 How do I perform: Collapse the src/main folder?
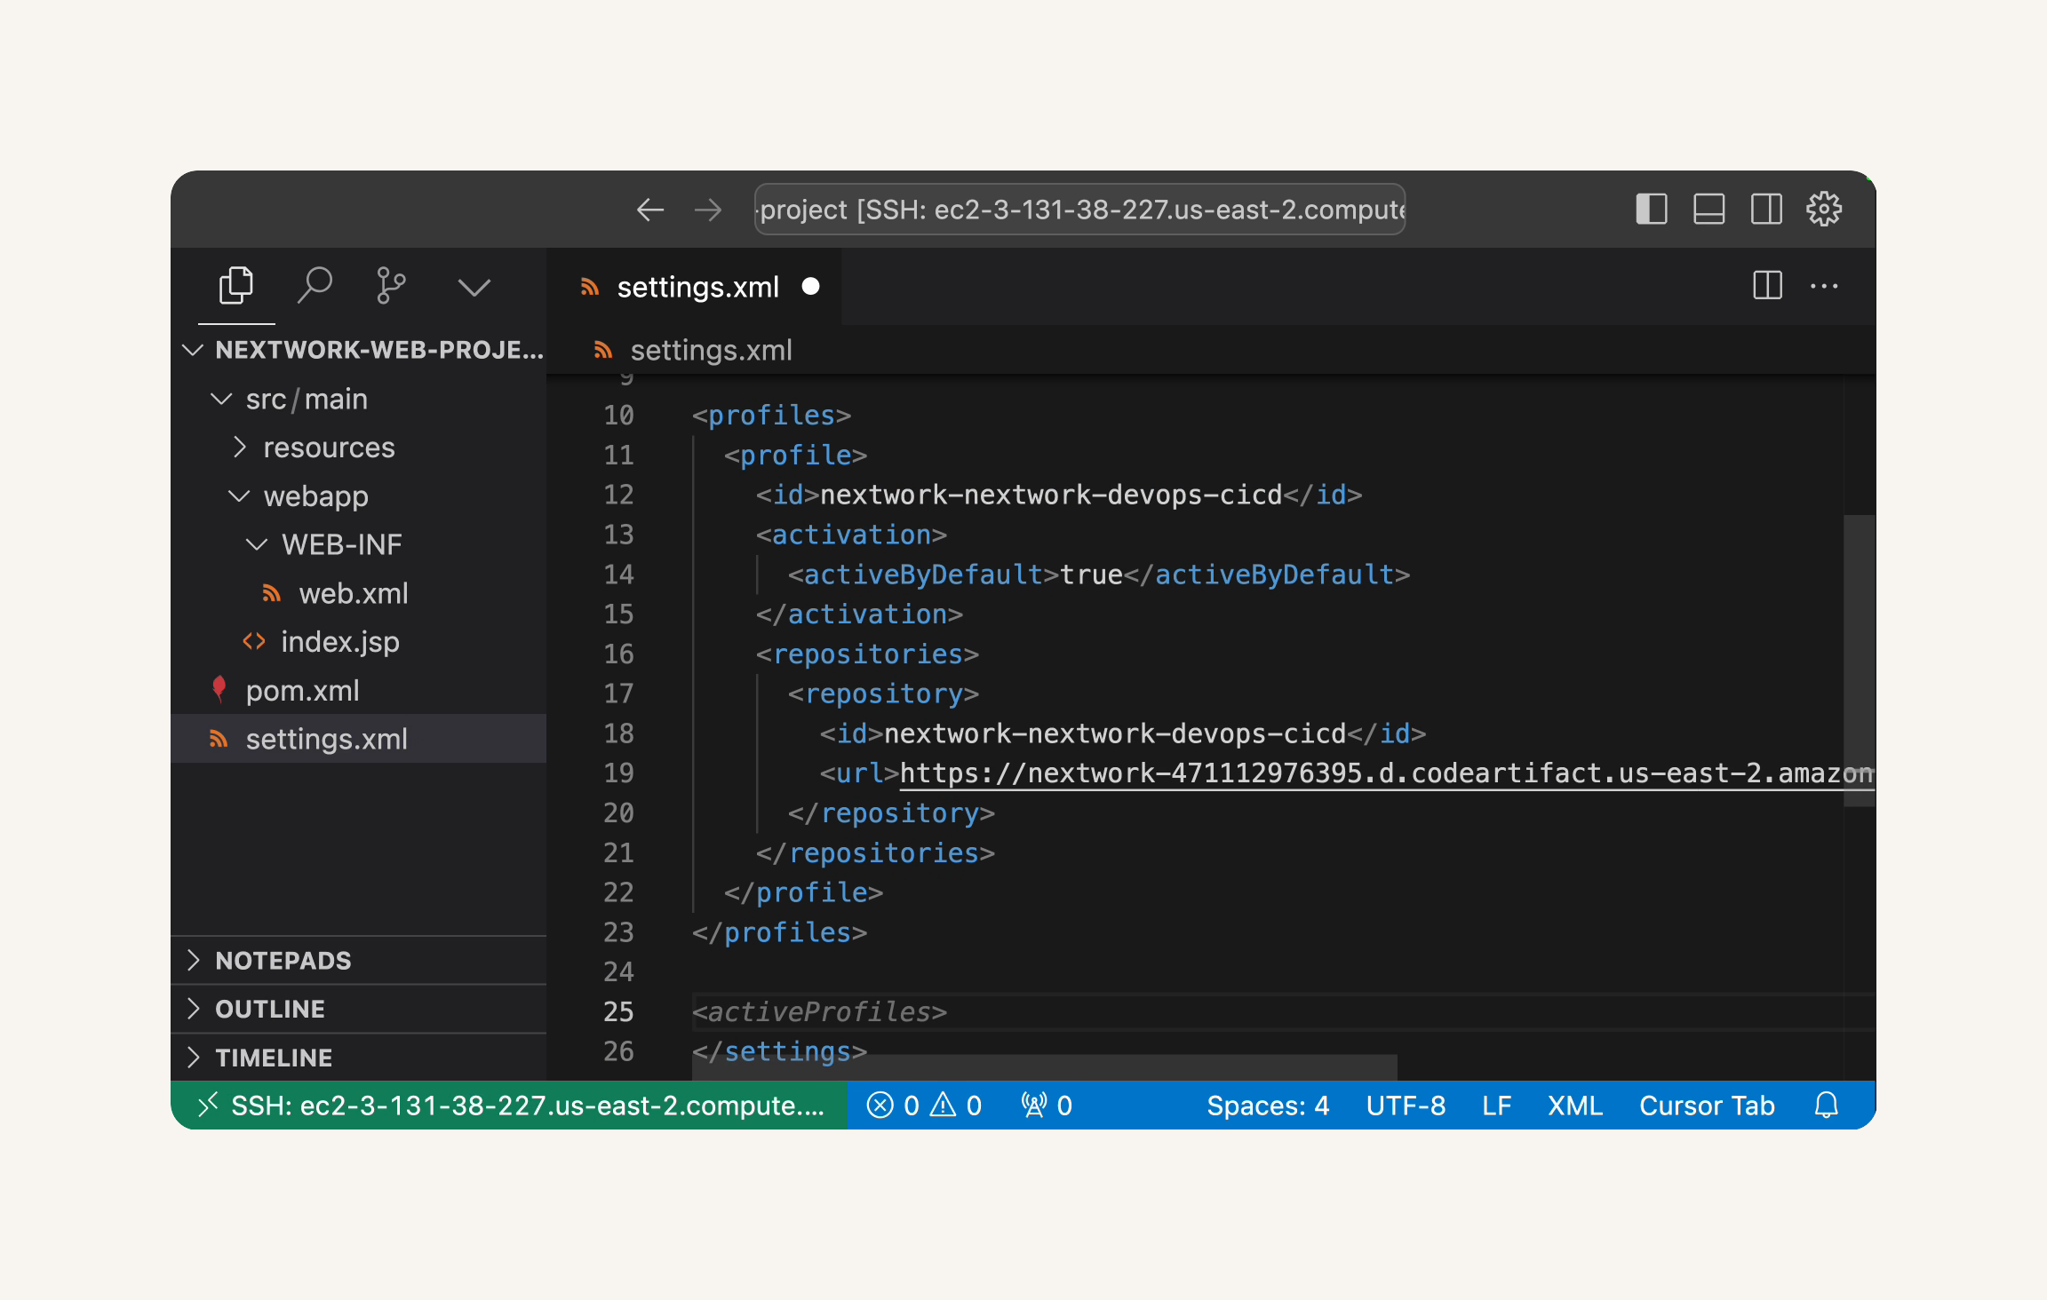(x=359, y=399)
